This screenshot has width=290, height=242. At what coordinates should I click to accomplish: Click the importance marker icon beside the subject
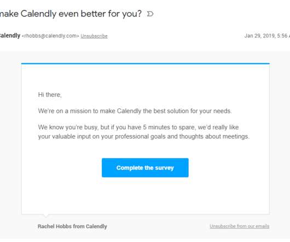tap(150, 14)
